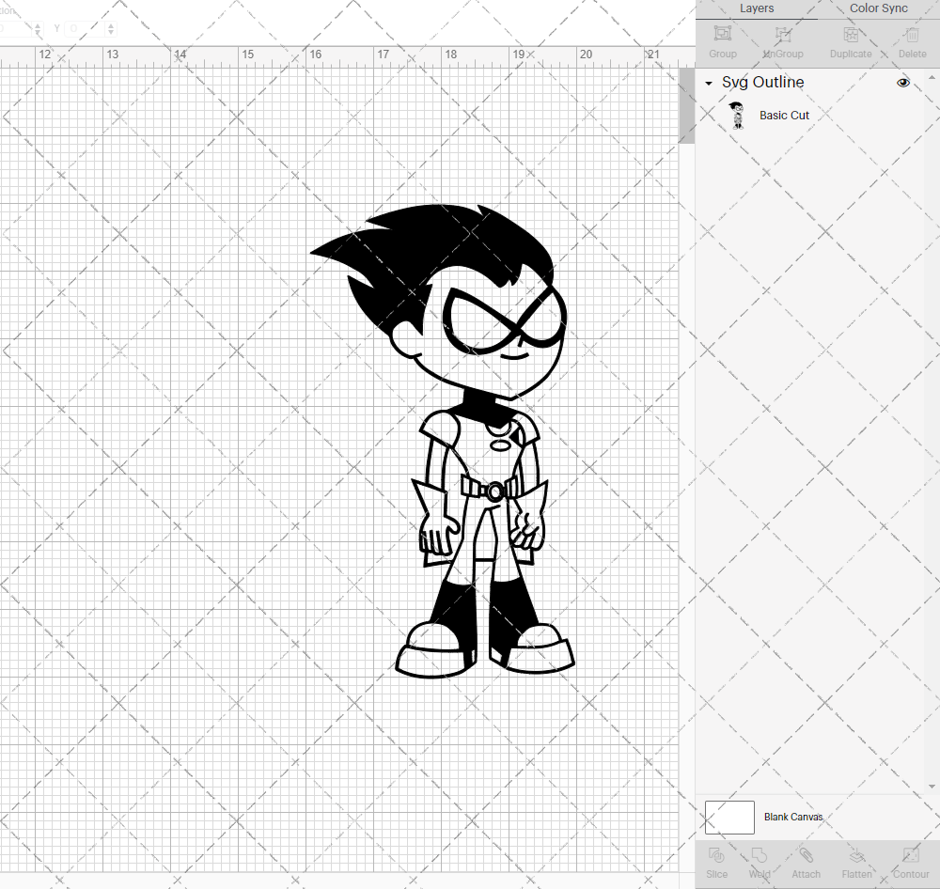Click the Duplicate icon
The width and height of the screenshot is (940, 889).
[849, 39]
